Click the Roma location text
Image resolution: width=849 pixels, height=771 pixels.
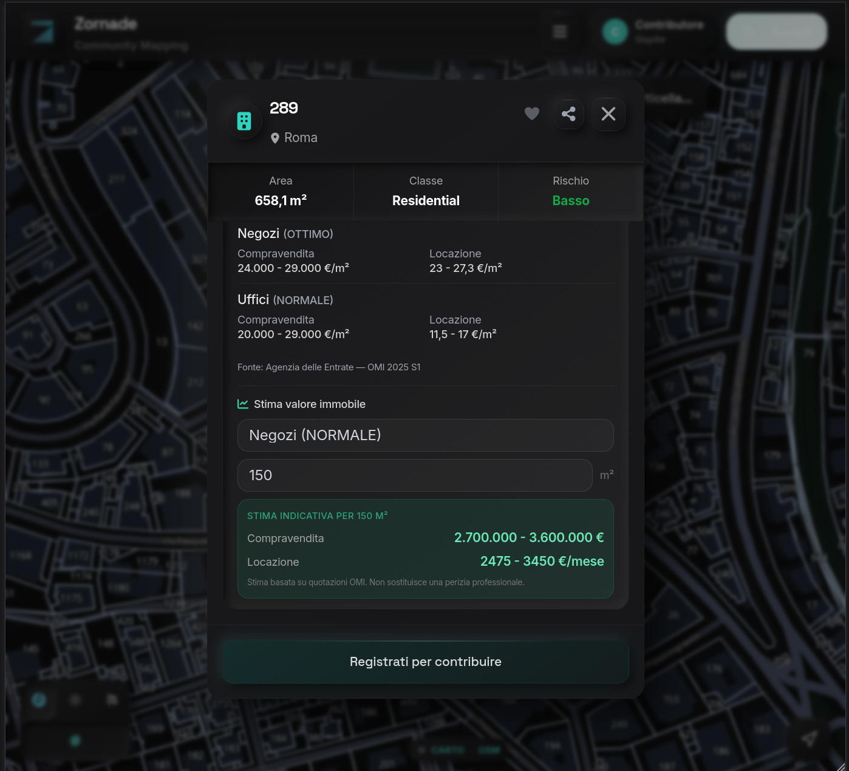pyautogui.click(x=301, y=138)
